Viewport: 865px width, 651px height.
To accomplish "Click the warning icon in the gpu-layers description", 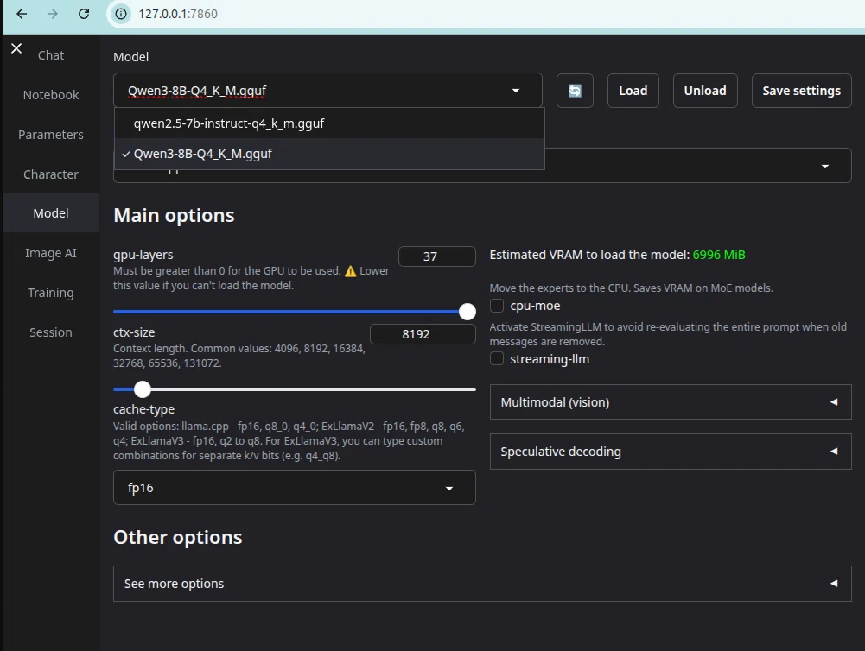I will click(x=350, y=271).
